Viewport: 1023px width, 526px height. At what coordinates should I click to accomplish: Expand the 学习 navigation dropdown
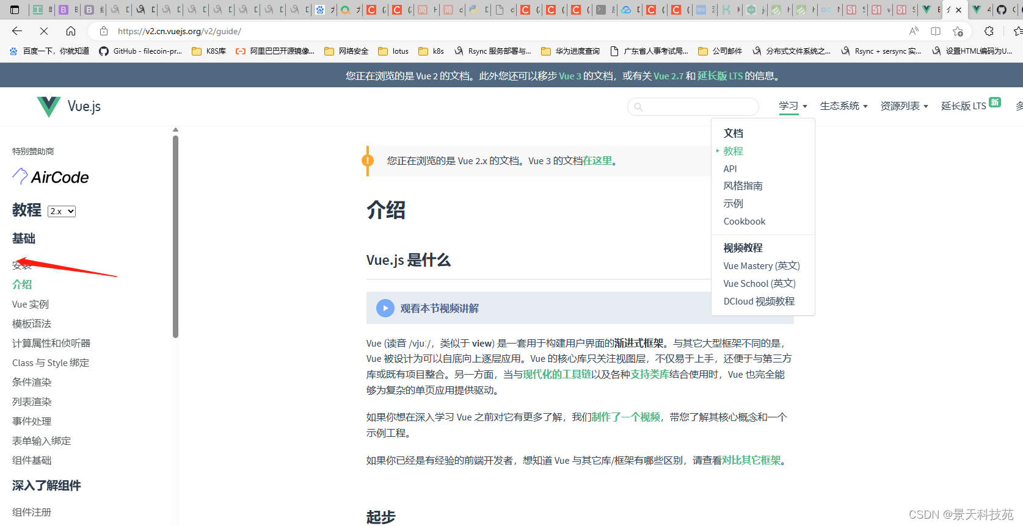tap(793, 106)
